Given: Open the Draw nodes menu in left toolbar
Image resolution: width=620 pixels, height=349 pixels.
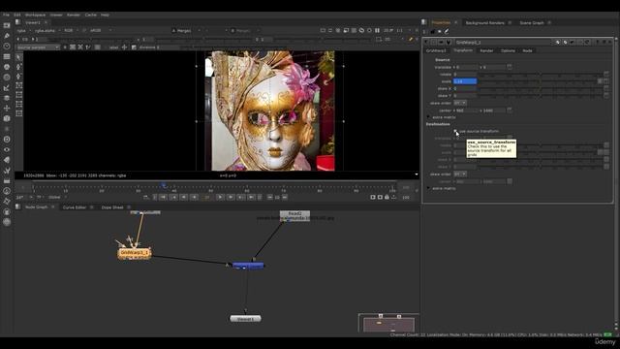Looking at the screenshot, I should click(x=7, y=36).
